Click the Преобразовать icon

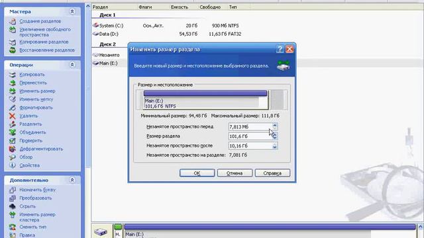pos(13,198)
